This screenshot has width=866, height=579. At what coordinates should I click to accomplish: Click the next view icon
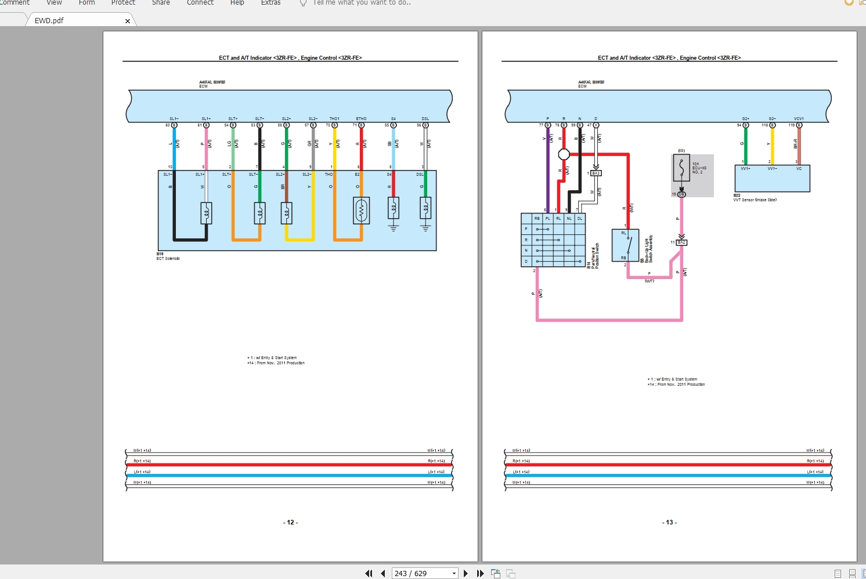click(511, 573)
